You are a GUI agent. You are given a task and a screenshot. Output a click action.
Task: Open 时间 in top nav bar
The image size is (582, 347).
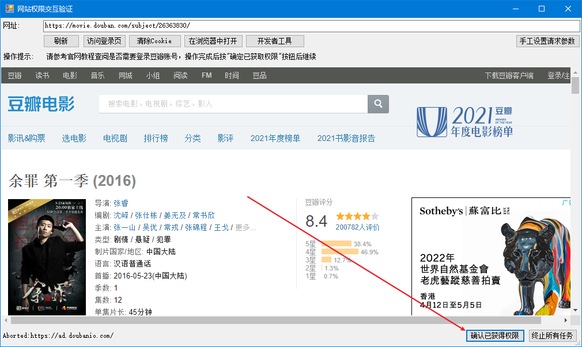[232, 75]
